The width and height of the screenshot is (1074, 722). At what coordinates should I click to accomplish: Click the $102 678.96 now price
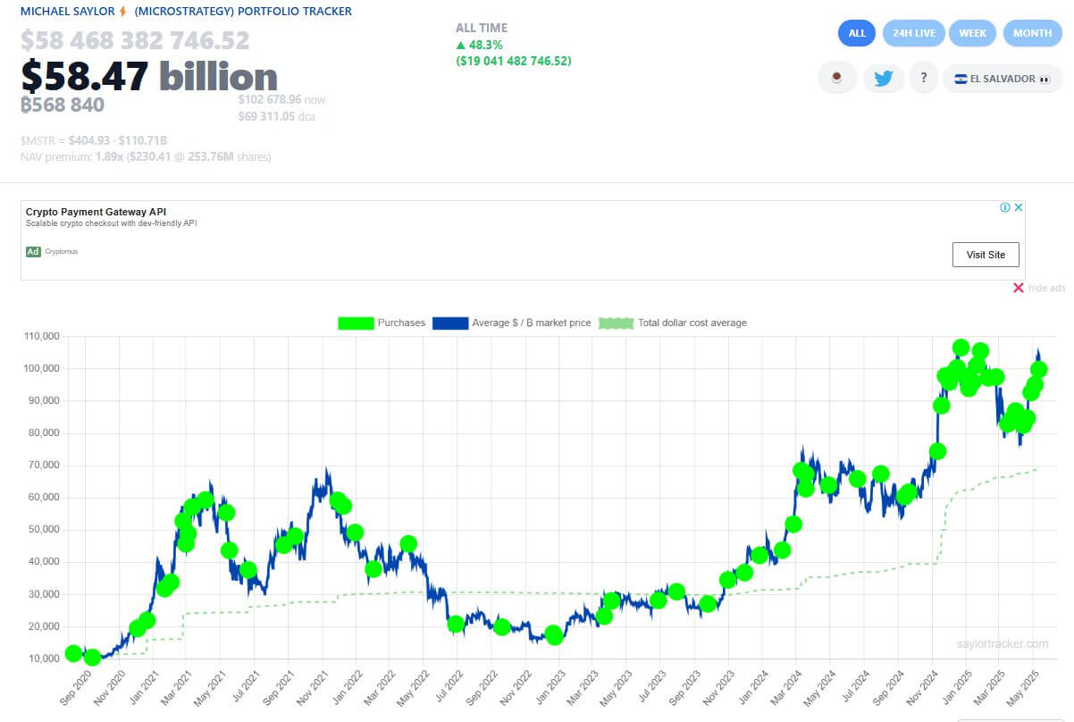(281, 100)
